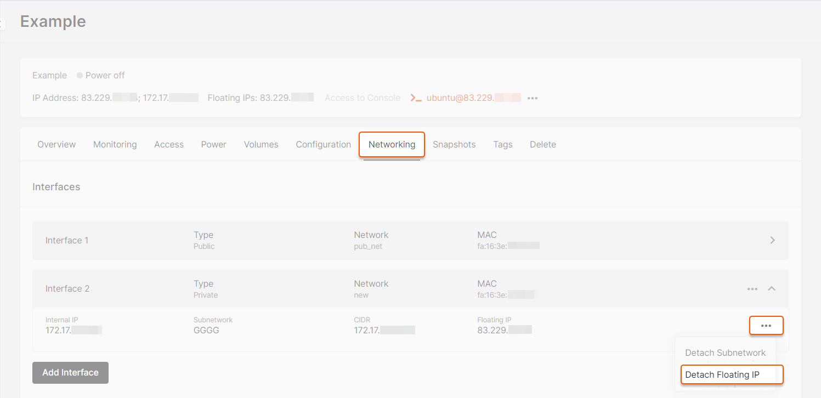Open the Configuration tab
This screenshot has width=821, height=398.
click(x=324, y=145)
